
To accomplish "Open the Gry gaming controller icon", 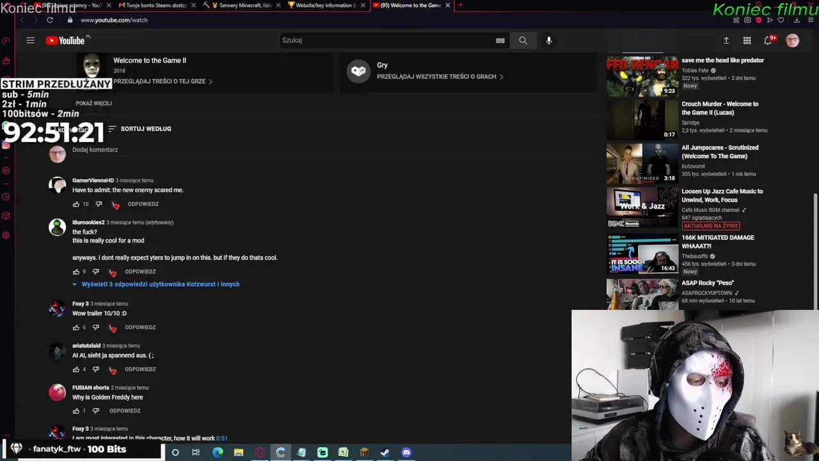I will [358, 71].
